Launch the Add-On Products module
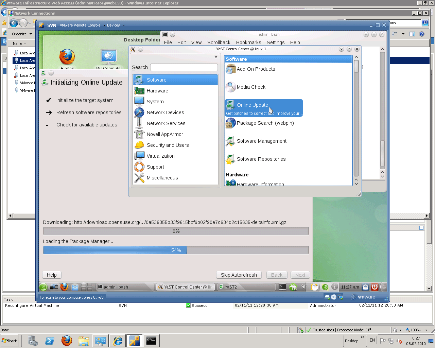Screen dimensions: 435x348 pos(250,69)
